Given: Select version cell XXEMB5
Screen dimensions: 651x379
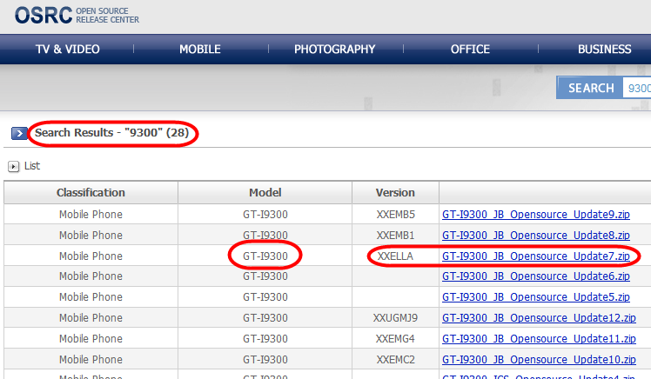Looking at the screenshot, I should coord(395,215).
